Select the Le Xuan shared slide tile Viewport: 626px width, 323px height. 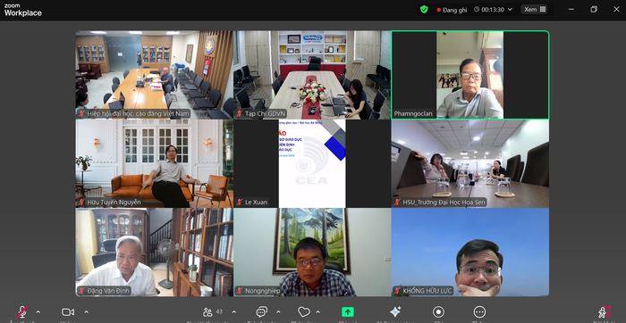point(312,163)
